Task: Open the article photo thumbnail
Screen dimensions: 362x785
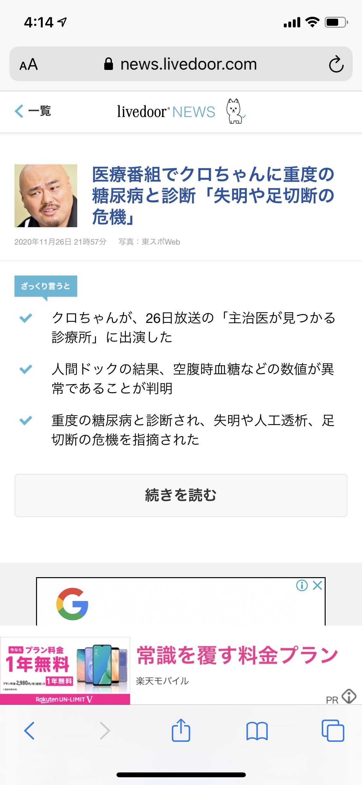Action: click(46, 196)
